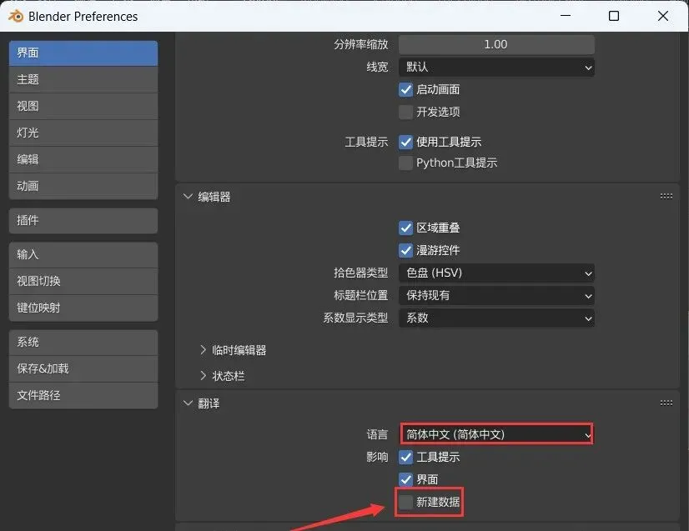The height and width of the screenshot is (531, 689).
Task: Close the Blender Preferences window
Action: coord(663,16)
